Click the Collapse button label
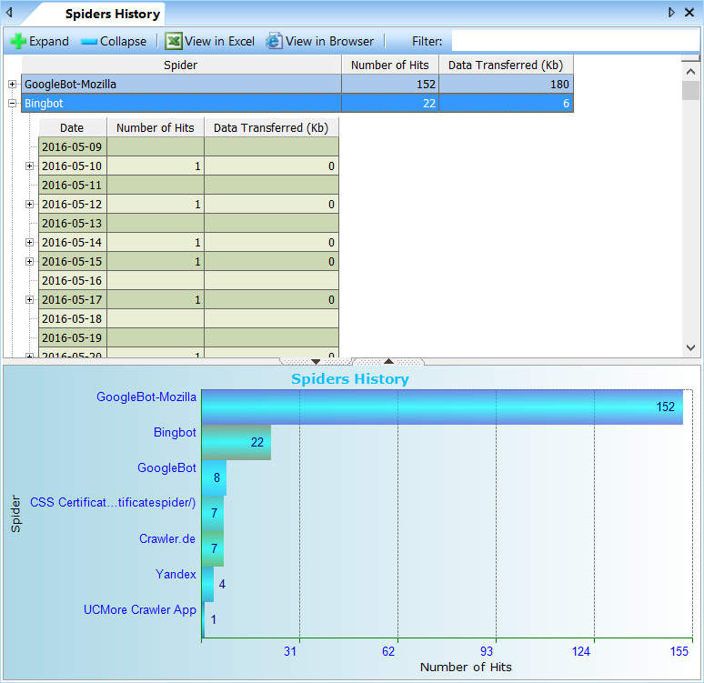Viewport: 704px width, 683px height. tap(123, 41)
